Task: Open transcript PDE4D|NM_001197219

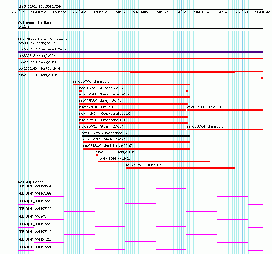Action: point(35,232)
